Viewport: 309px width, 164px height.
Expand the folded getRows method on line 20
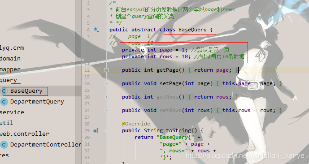pyautogui.click(x=106, y=97)
